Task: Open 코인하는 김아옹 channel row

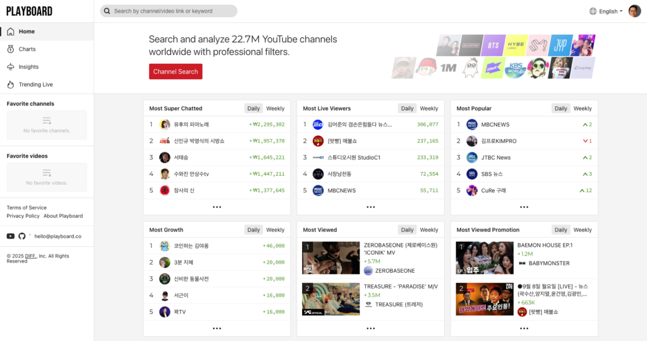Action: pos(217,245)
